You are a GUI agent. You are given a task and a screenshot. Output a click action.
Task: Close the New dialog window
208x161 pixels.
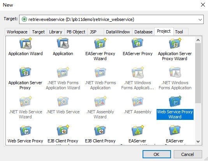203,5
